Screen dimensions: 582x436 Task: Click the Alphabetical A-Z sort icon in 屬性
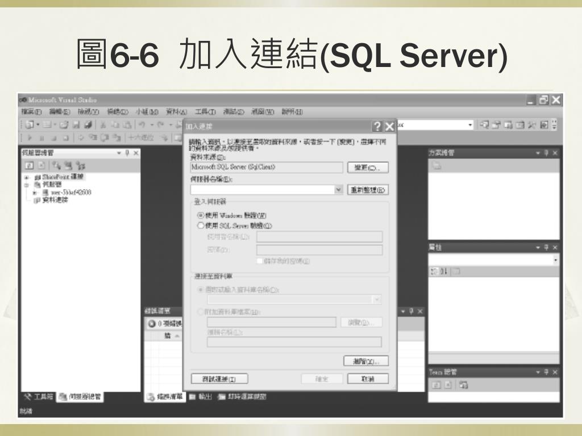[444, 271]
